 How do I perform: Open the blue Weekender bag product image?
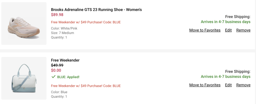pyautogui.click(x=24, y=78)
